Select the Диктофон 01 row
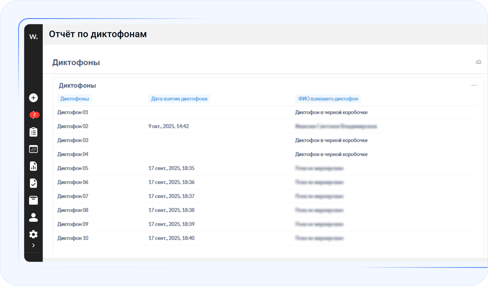 click(x=73, y=112)
